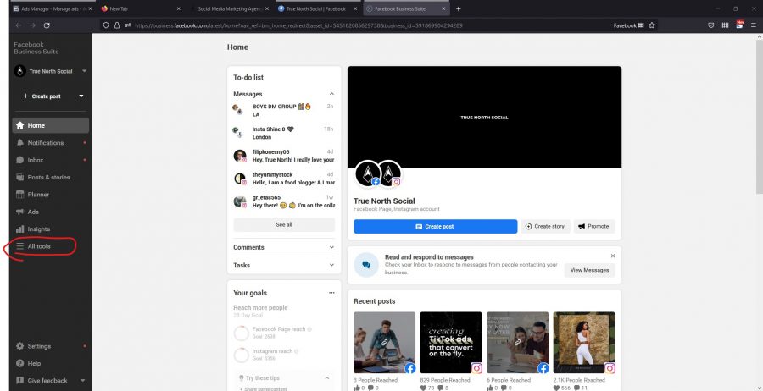Click the Help icon
Image resolution: width=763 pixels, height=391 pixels.
click(21, 363)
